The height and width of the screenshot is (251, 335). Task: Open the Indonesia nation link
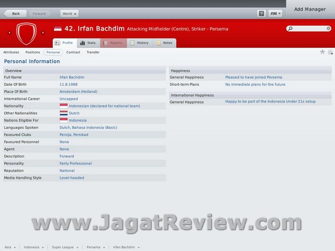tap(78, 120)
